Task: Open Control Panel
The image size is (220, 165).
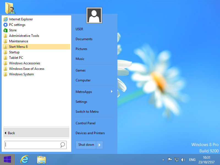Action: (86, 123)
